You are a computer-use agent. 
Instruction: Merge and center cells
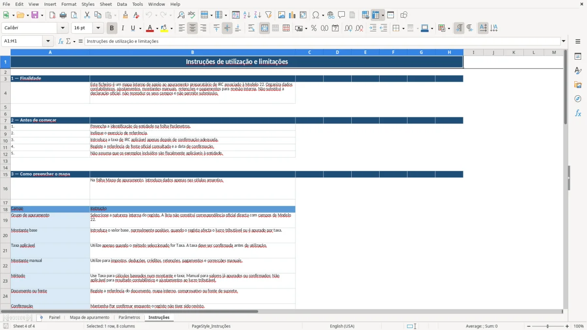[265, 28]
